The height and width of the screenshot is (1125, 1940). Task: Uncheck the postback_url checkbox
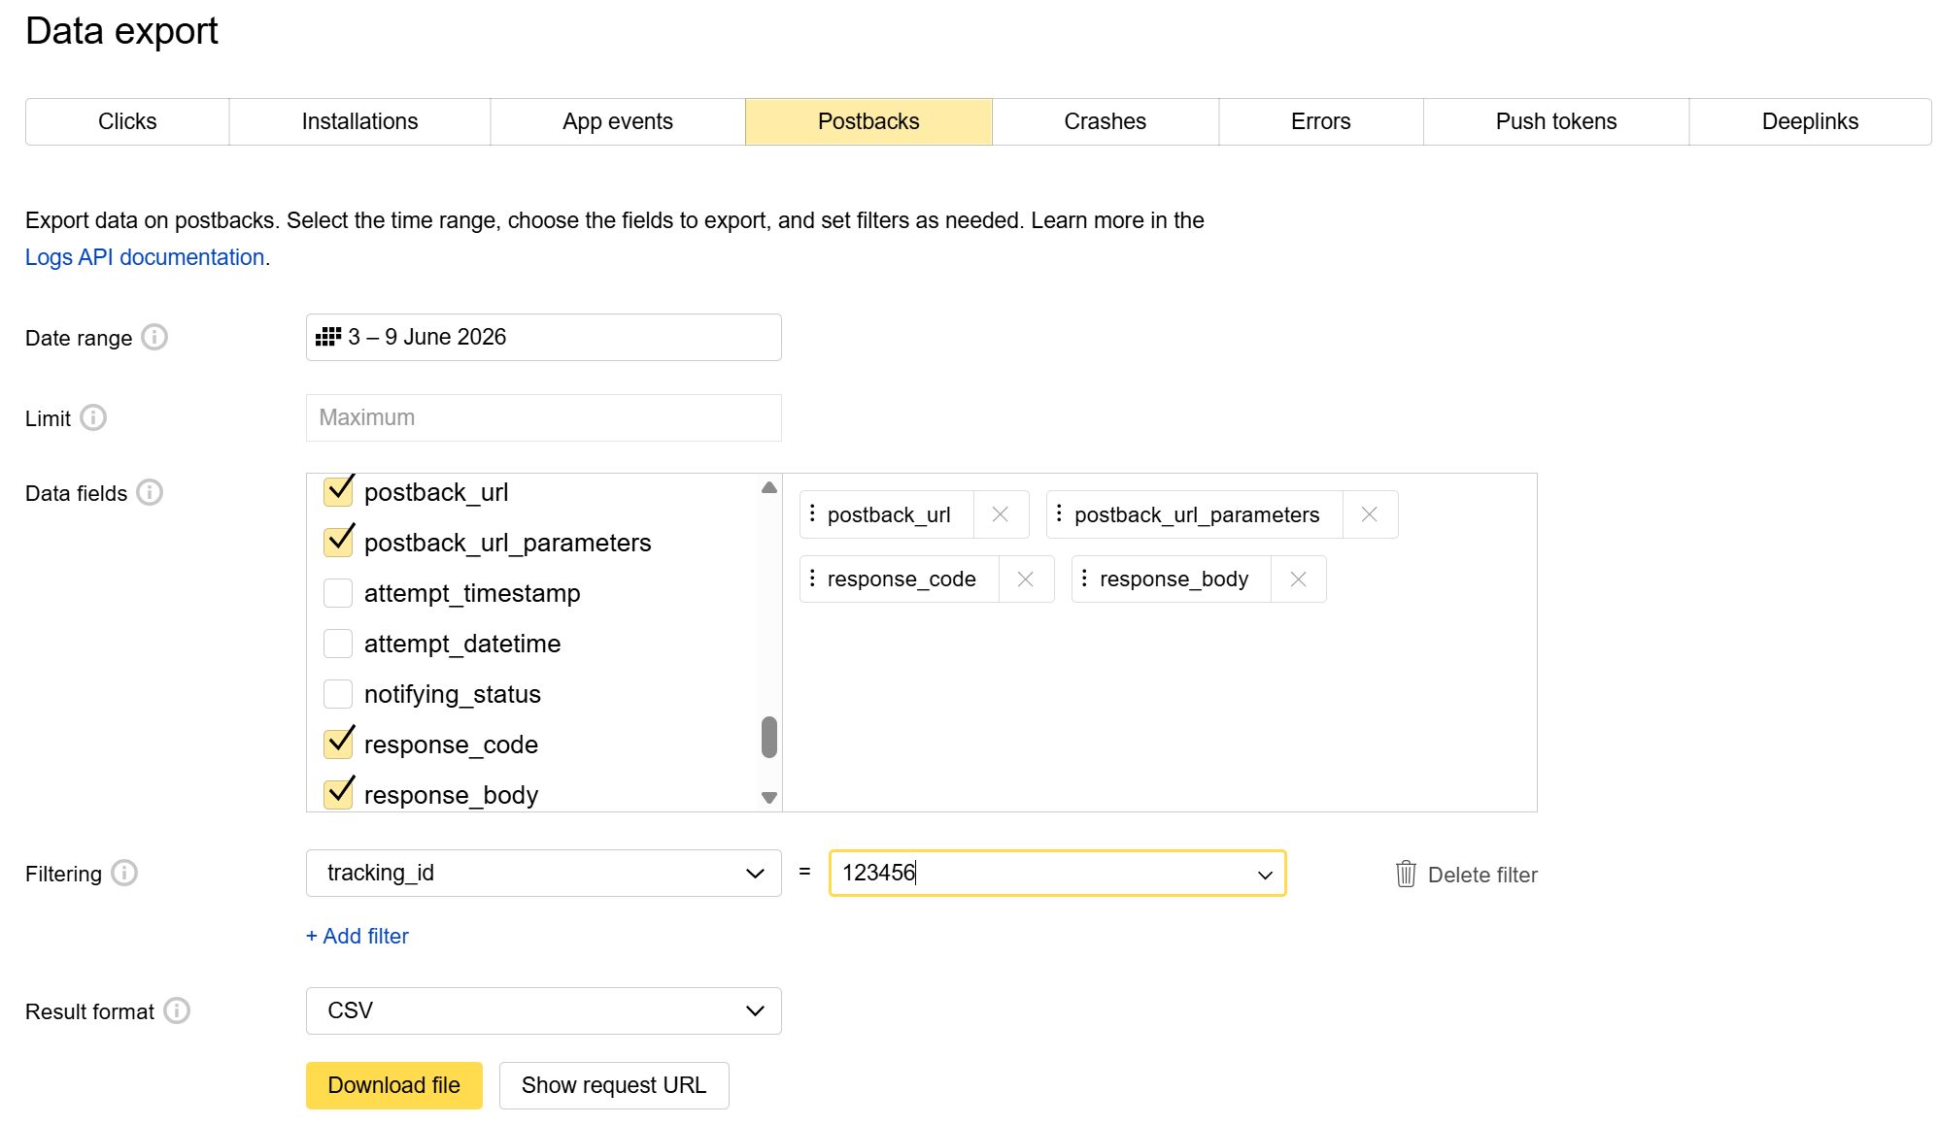338,491
